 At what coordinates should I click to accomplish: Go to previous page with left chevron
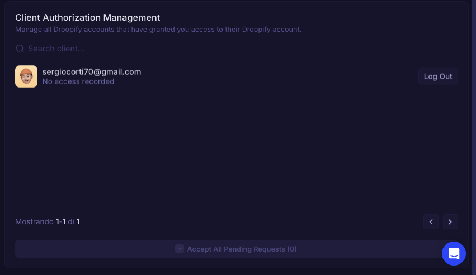pyautogui.click(x=431, y=222)
